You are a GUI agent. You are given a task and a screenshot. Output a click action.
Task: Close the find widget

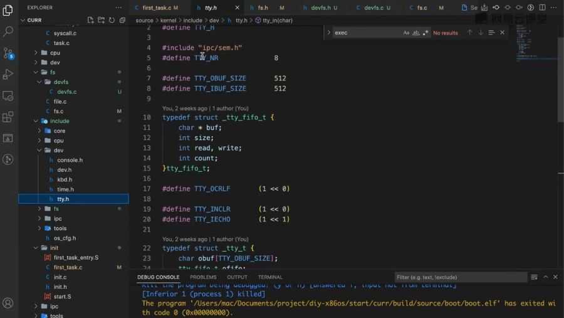(x=502, y=33)
